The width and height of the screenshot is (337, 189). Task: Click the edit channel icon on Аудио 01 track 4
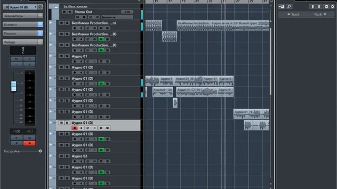(x=88, y=61)
